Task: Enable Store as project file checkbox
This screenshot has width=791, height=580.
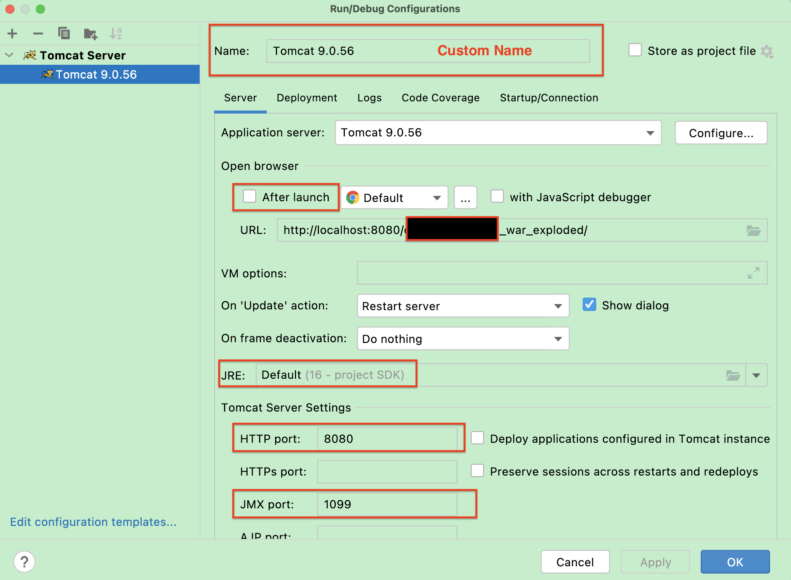Action: click(x=635, y=50)
